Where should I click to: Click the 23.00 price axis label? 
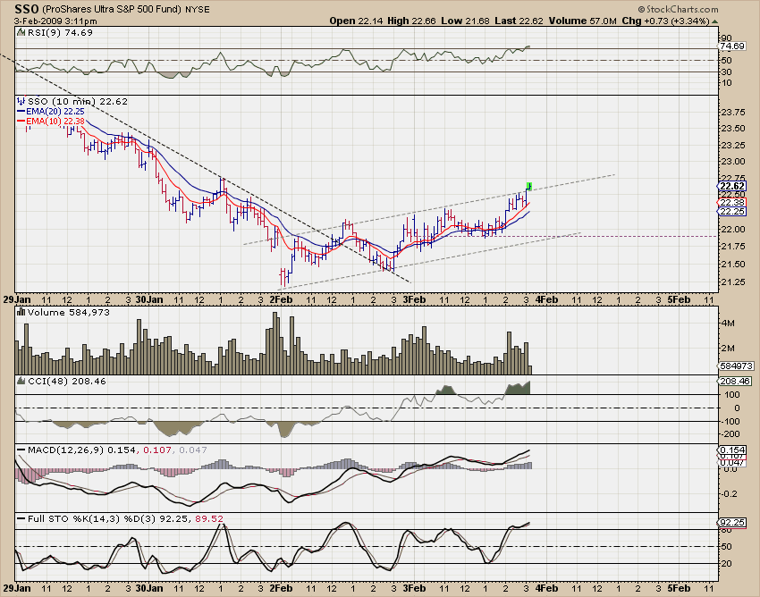pos(733,162)
